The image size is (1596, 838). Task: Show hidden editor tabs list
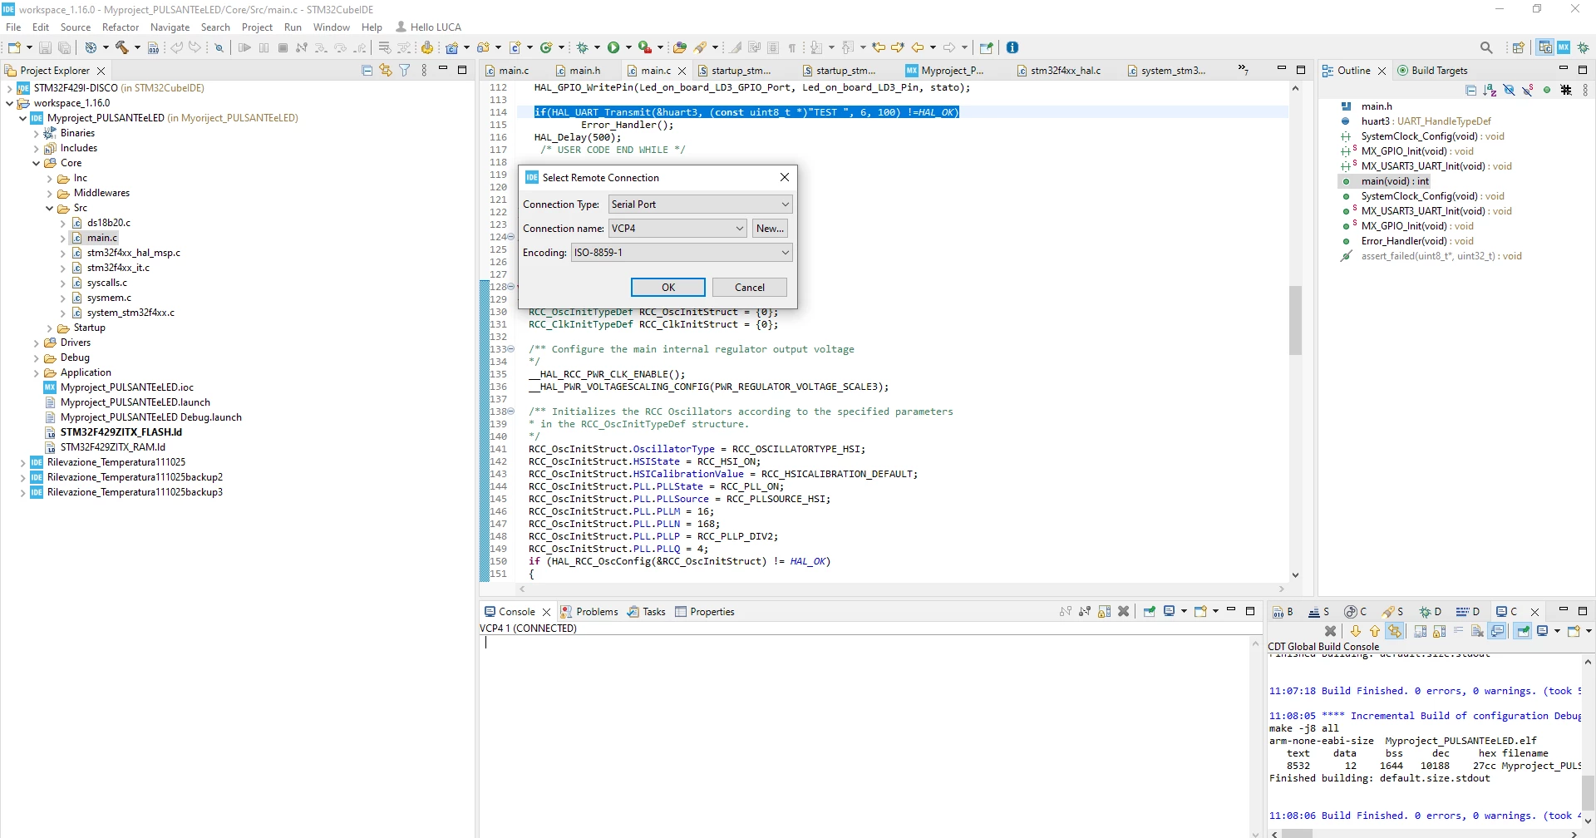pyautogui.click(x=1243, y=70)
